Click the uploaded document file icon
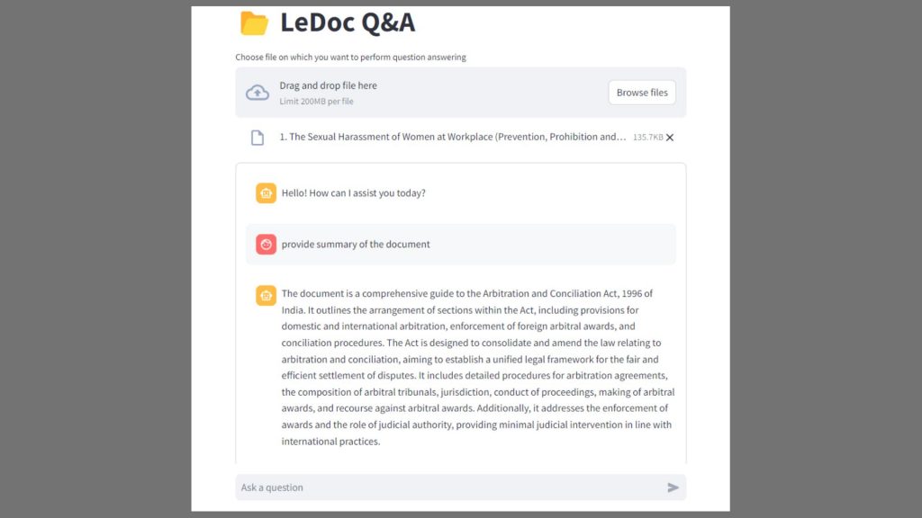The image size is (922, 518). point(258,138)
